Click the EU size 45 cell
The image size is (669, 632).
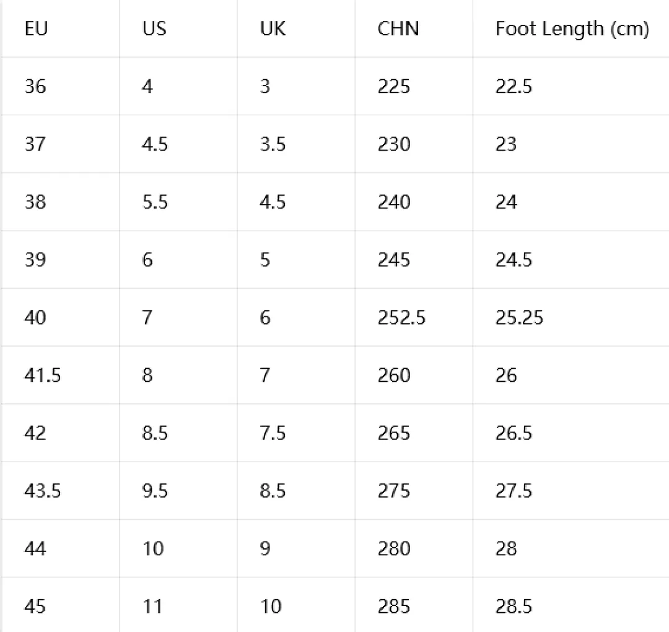pyautogui.click(x=61, y=605)
